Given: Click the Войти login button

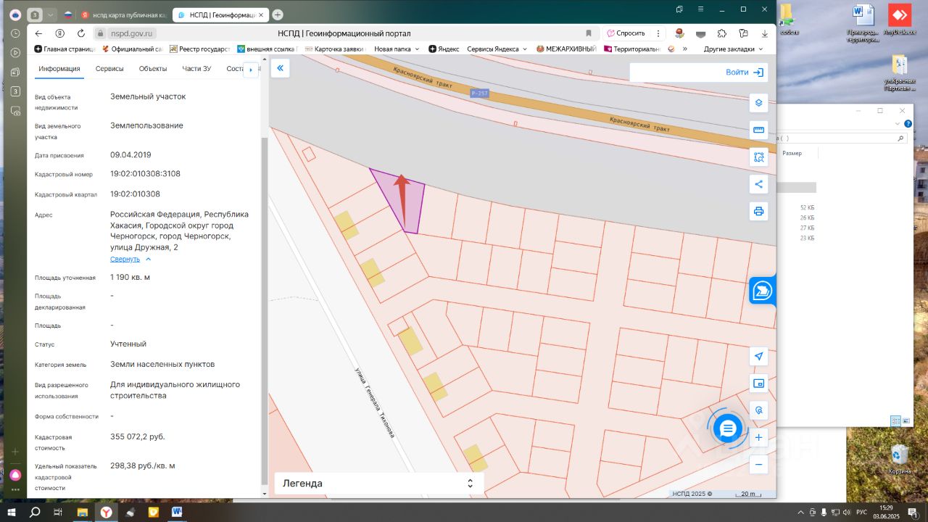Looking at the screenshot, I should [744, 72].
